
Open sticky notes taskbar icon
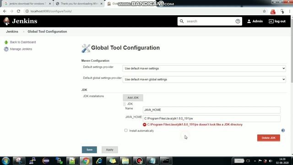(x=113, y=161)
